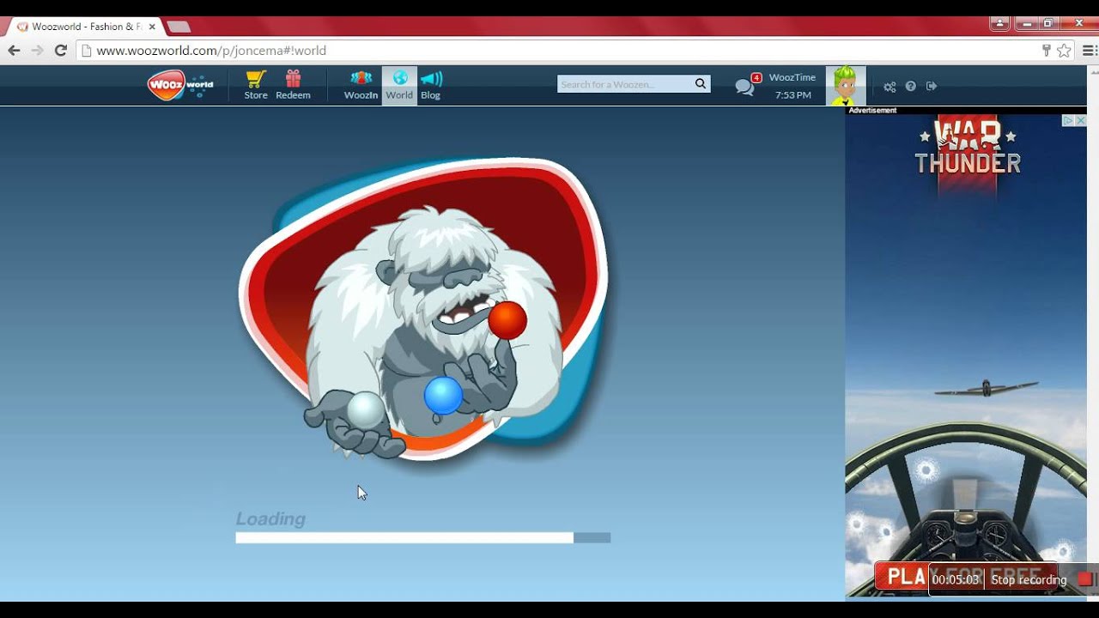
Task: Click the WoozTime 7:53 PM clock
Action: [792, 86]
